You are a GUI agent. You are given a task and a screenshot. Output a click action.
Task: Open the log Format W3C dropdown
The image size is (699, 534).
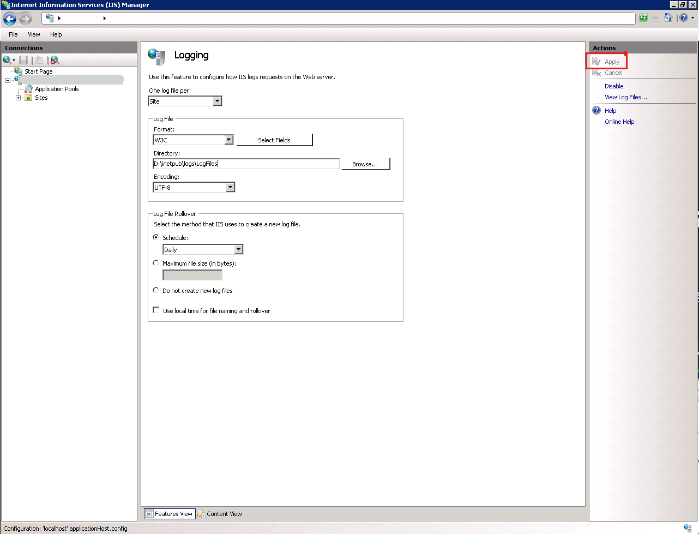(x=228, y=140)
